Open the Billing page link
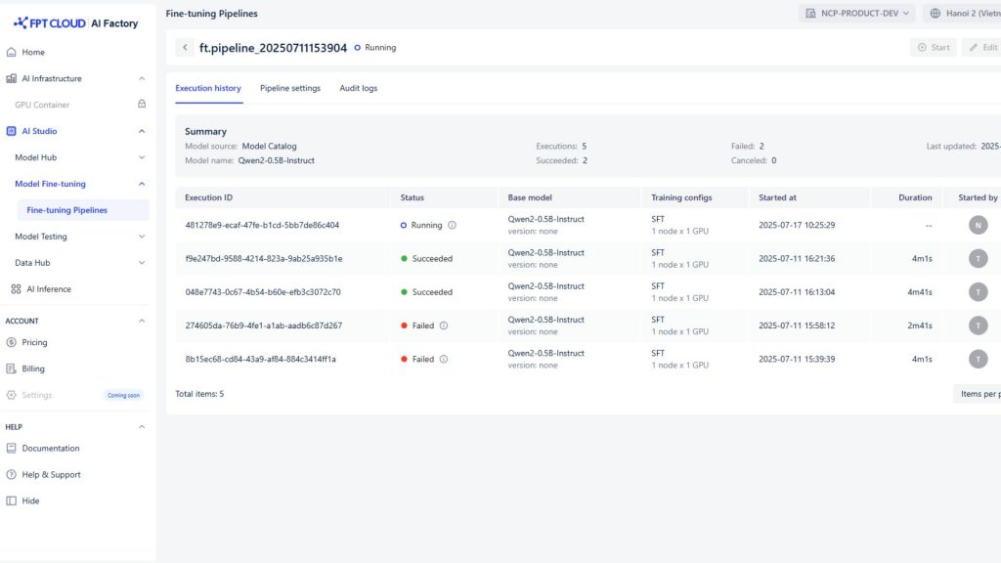The height and width of the screenshot is (563, 1001). coord(33,368)
